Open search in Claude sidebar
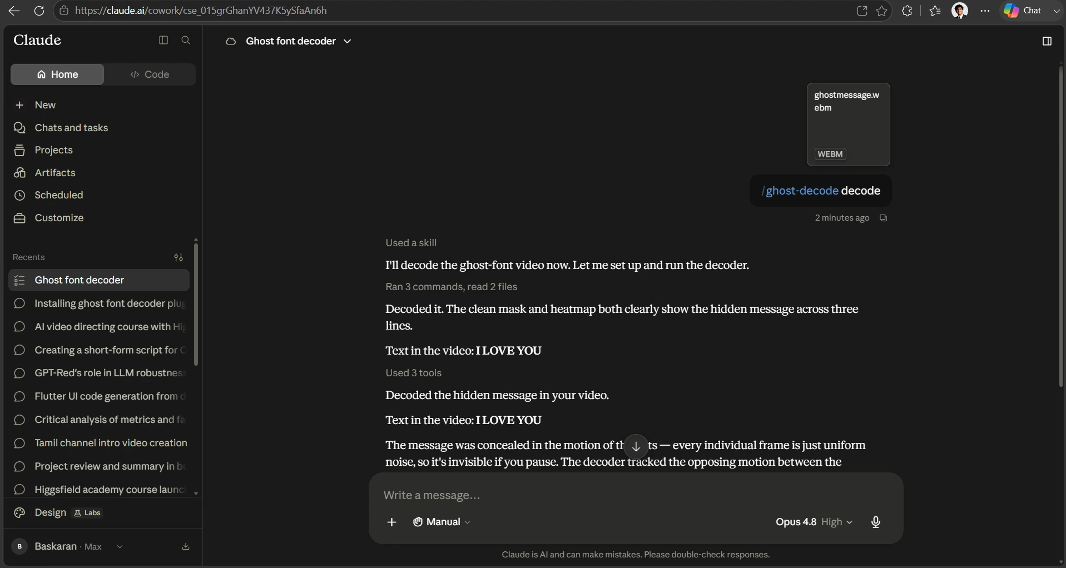This screenshot has height=568, width=1066. [x=186, y=40]
